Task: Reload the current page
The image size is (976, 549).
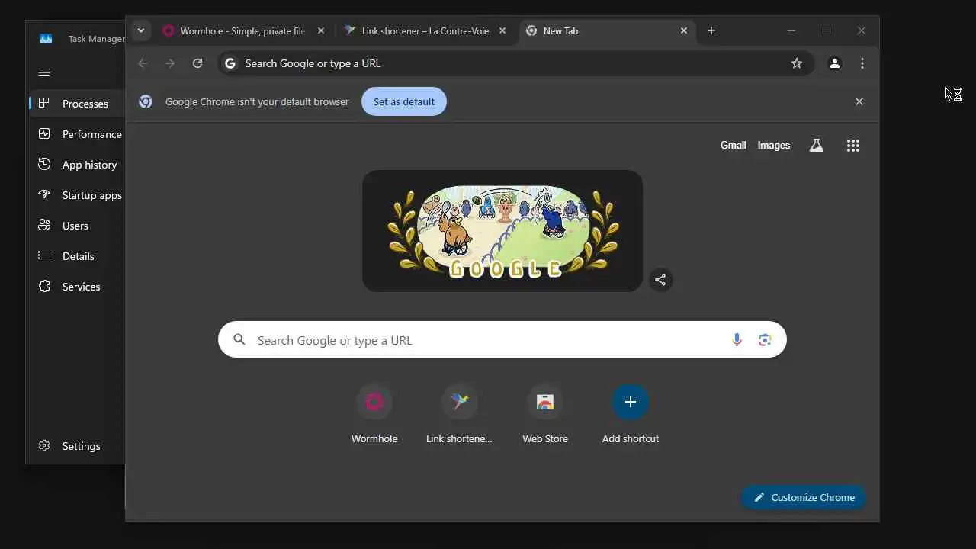Action: [197, 63]
